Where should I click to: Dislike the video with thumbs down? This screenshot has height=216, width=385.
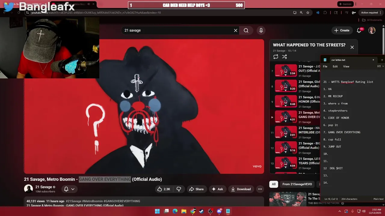[x=179, y=189]
